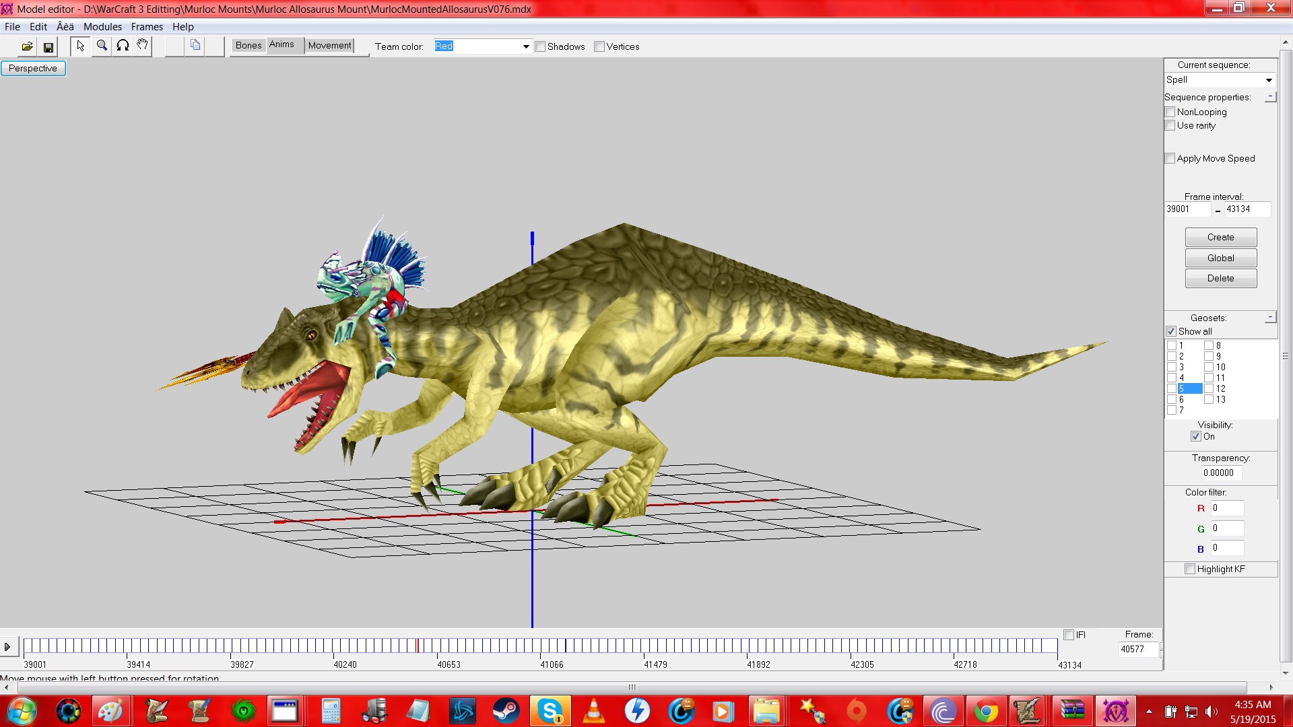This screenshot has width=1293, height=727.
Task: Open the Modules menu
Action: 102,27
